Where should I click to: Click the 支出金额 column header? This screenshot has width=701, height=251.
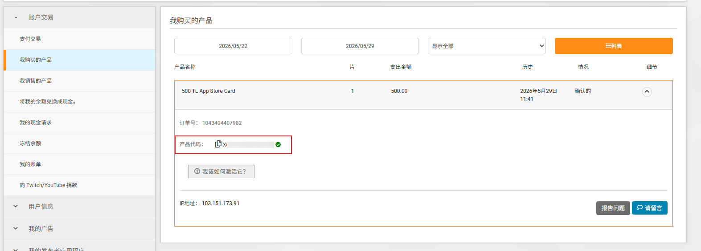tap(401, 67)
